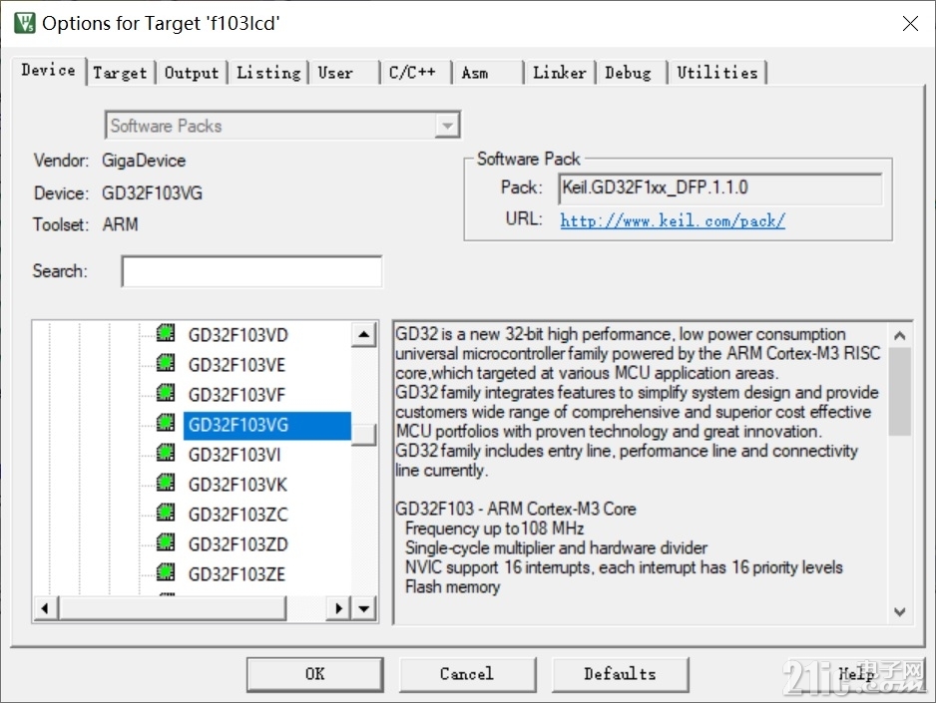Click the chip icon next to GD32F103VK
Image resolution: width=936 pixels, height=703 pixels.
(166, 483)
